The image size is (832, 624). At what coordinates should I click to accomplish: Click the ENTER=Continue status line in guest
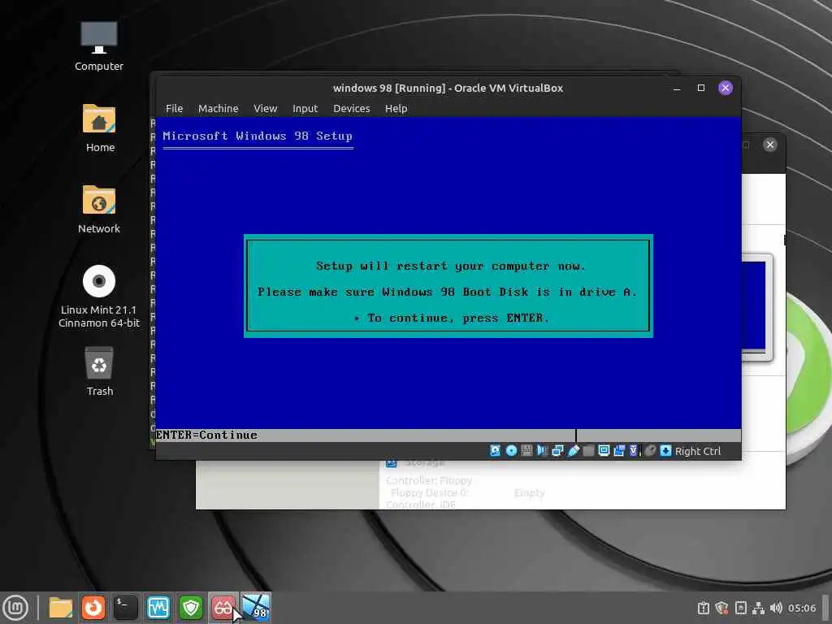(x=206, y=435)
